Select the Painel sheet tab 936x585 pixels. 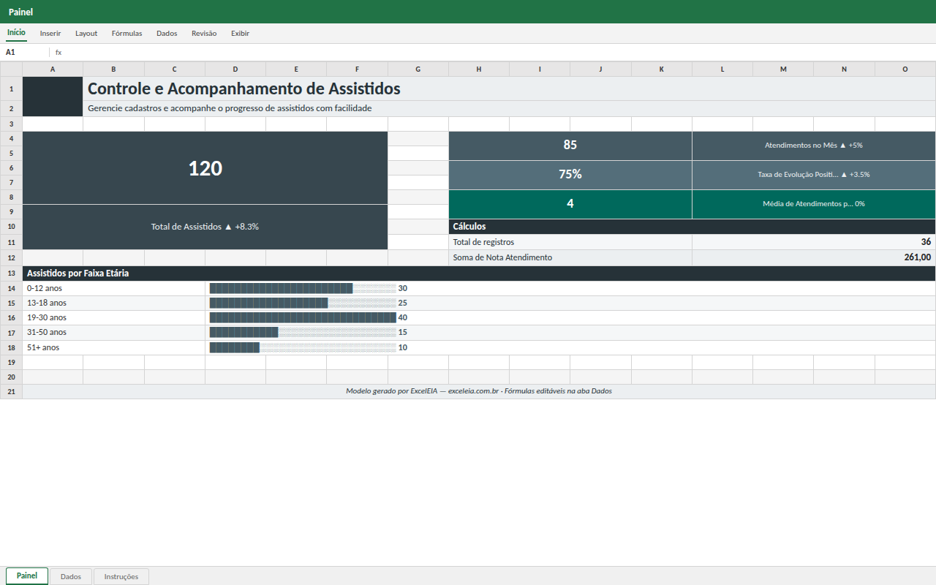pyautogui.click(x=27, y=576)
